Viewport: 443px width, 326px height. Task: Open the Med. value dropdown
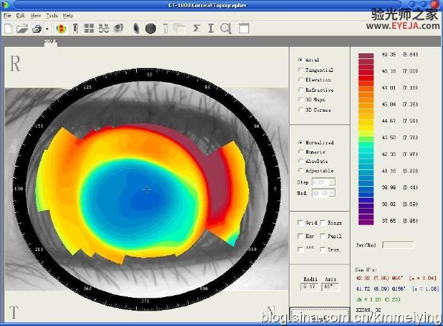coord(333,193)
